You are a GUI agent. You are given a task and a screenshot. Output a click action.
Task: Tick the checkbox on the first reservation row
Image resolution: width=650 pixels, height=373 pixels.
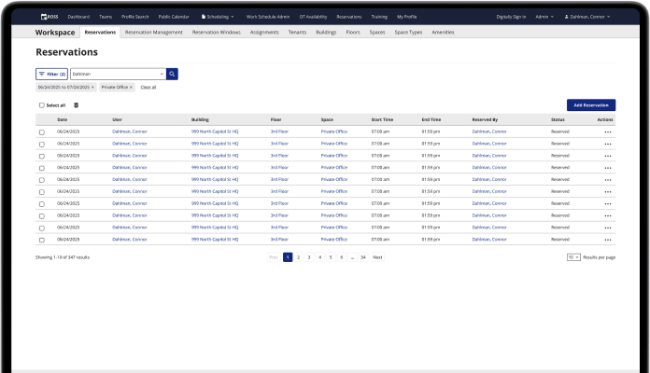(42, 132)
